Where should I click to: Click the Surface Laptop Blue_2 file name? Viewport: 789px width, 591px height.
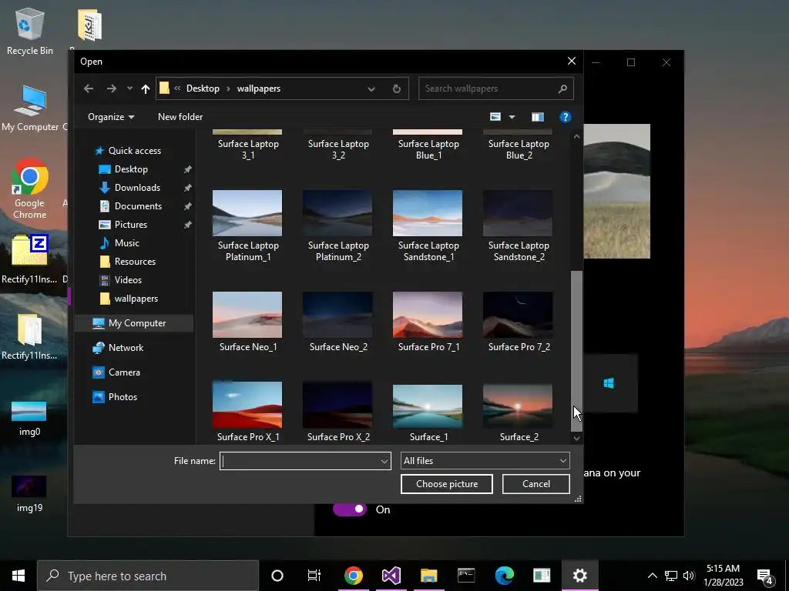(x=519, y=149)
